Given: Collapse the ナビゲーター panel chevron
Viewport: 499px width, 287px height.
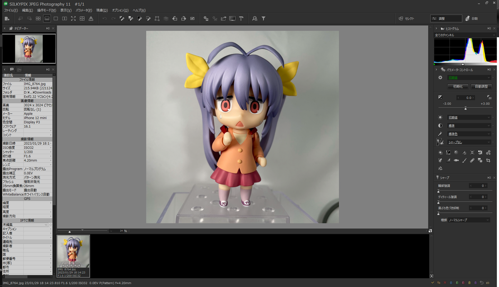Looking at the screenshot, I should coord(5,28).
